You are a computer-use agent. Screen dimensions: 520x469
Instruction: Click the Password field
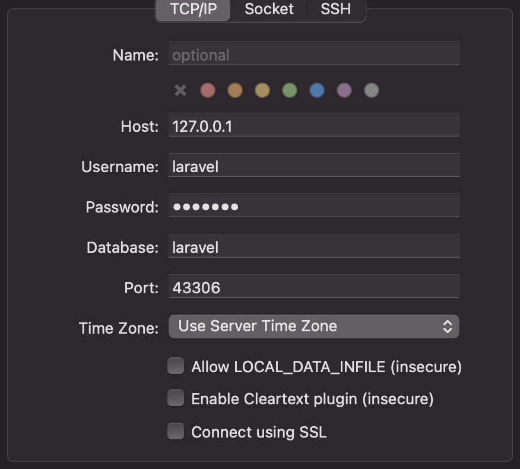click(313, 206)
